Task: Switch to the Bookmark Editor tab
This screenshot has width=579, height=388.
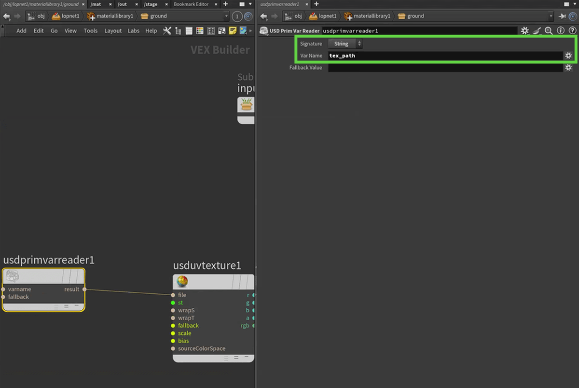Action: pos(191,4)
